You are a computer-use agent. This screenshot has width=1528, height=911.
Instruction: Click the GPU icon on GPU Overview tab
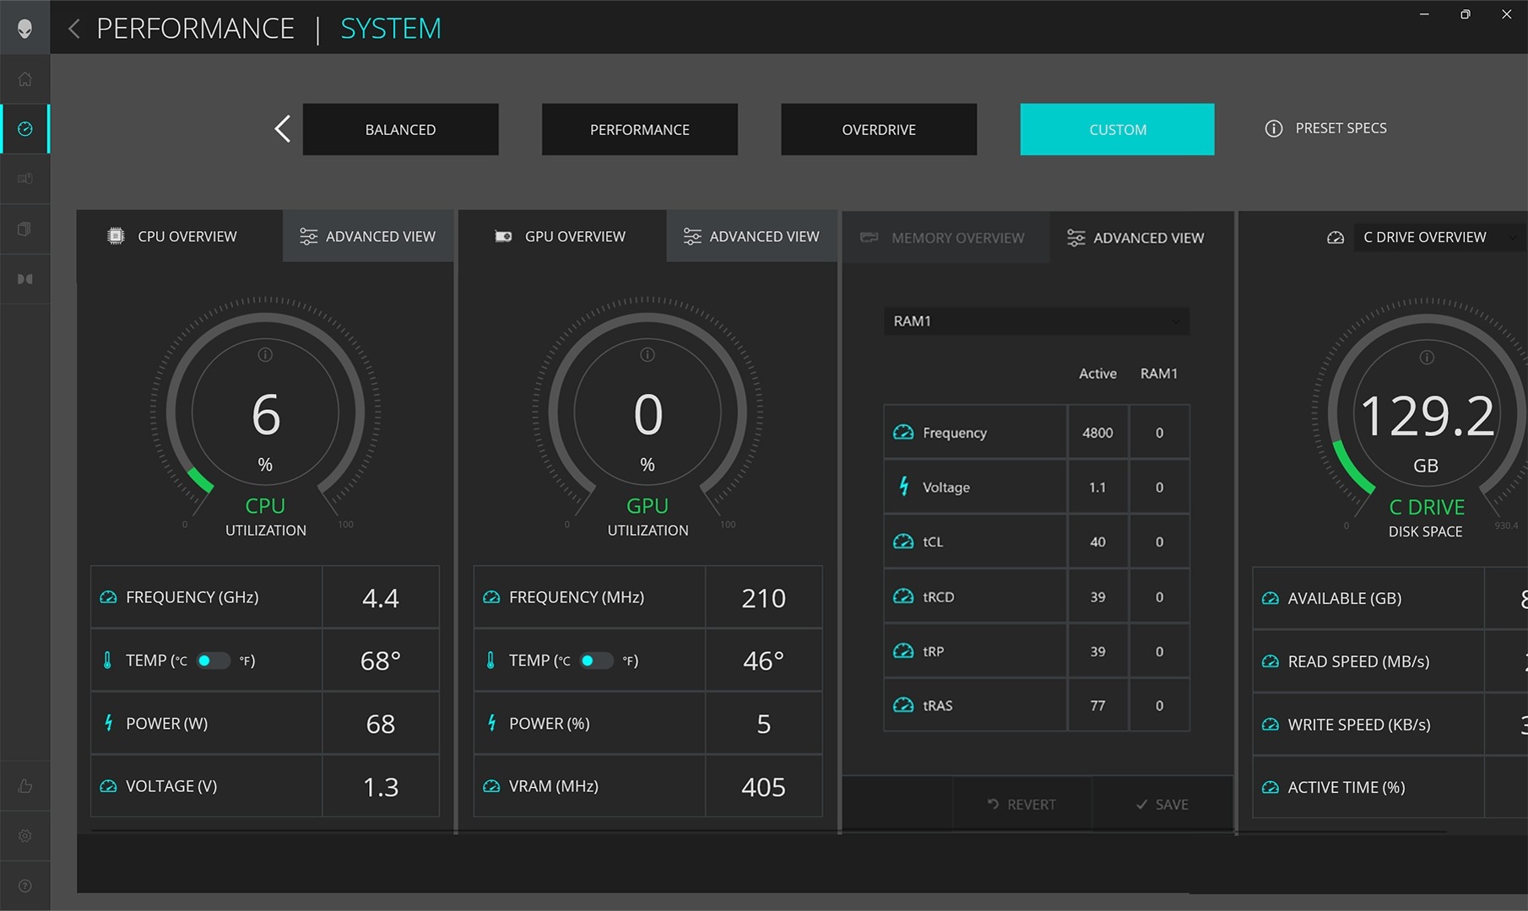(503, 236)
